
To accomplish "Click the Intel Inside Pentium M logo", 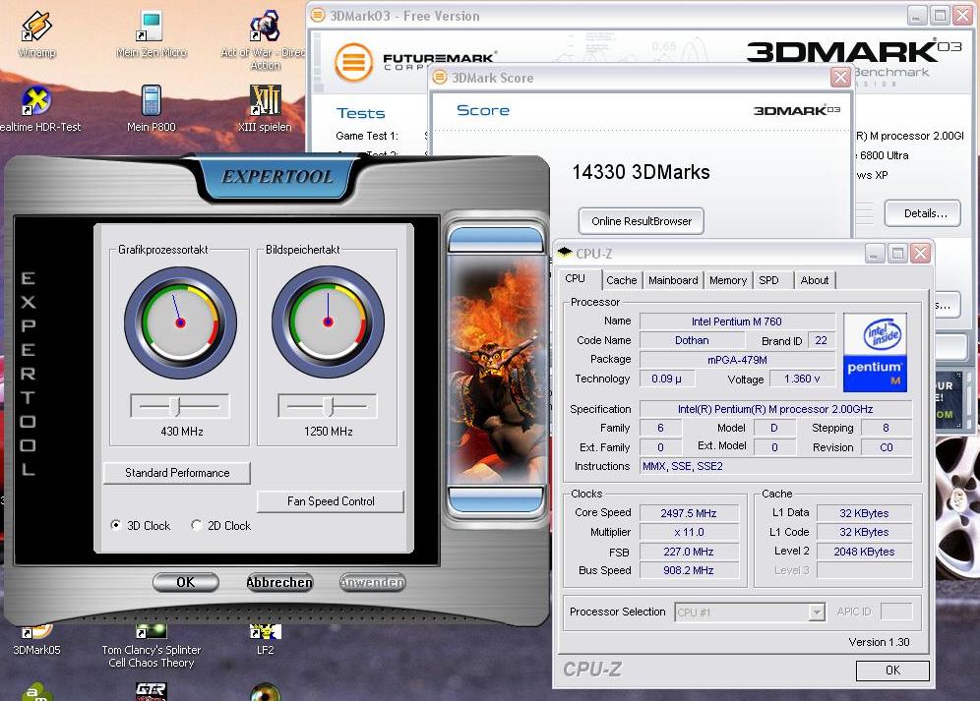I will [x=875, y=353].
